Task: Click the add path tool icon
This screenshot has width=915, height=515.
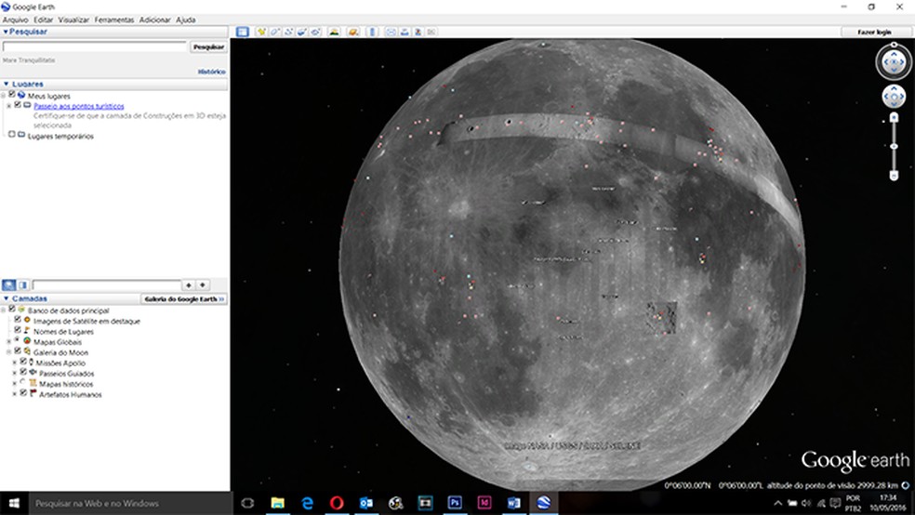Action: 288,33
